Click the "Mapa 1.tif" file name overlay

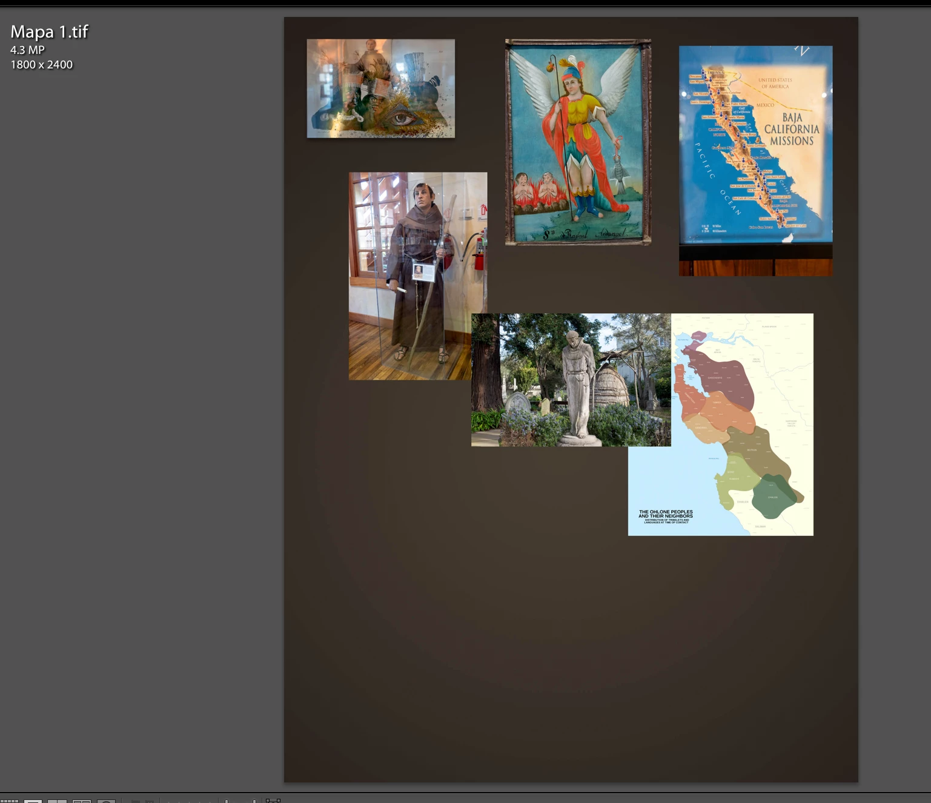click(x=50, y=31)
